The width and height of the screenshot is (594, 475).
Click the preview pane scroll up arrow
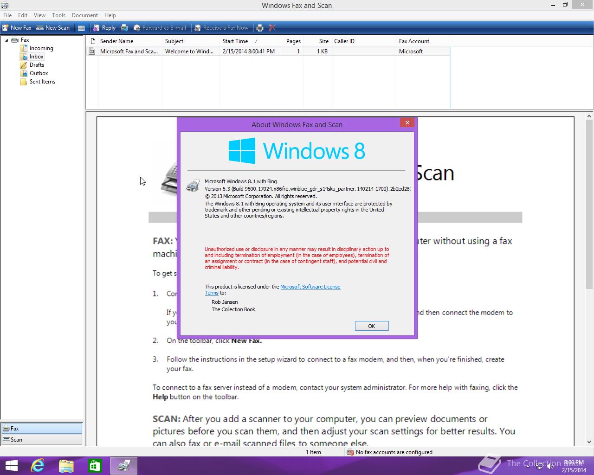pyautogui.click(x=589, y=116)
